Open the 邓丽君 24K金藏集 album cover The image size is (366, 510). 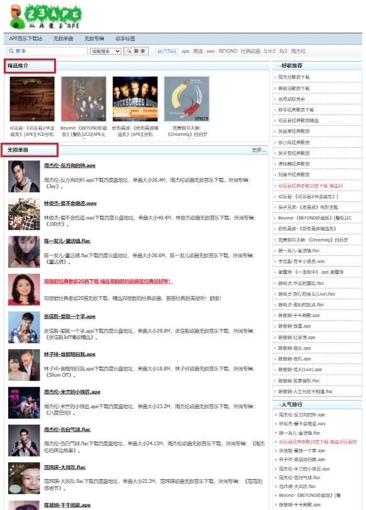(32, 99)
